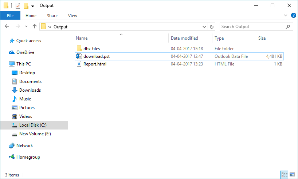
Task: Select the download.pst file name
Action: pyautogui.click(x=97, y=56)
